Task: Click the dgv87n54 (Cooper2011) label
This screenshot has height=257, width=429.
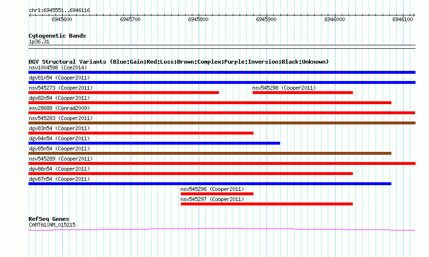Action: pyautogui.click(x=59, y=179)
